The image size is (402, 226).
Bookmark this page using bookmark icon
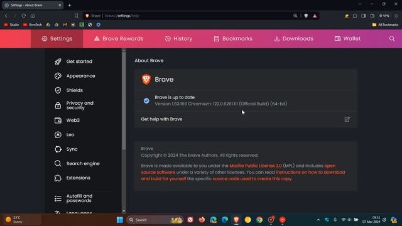76,16
